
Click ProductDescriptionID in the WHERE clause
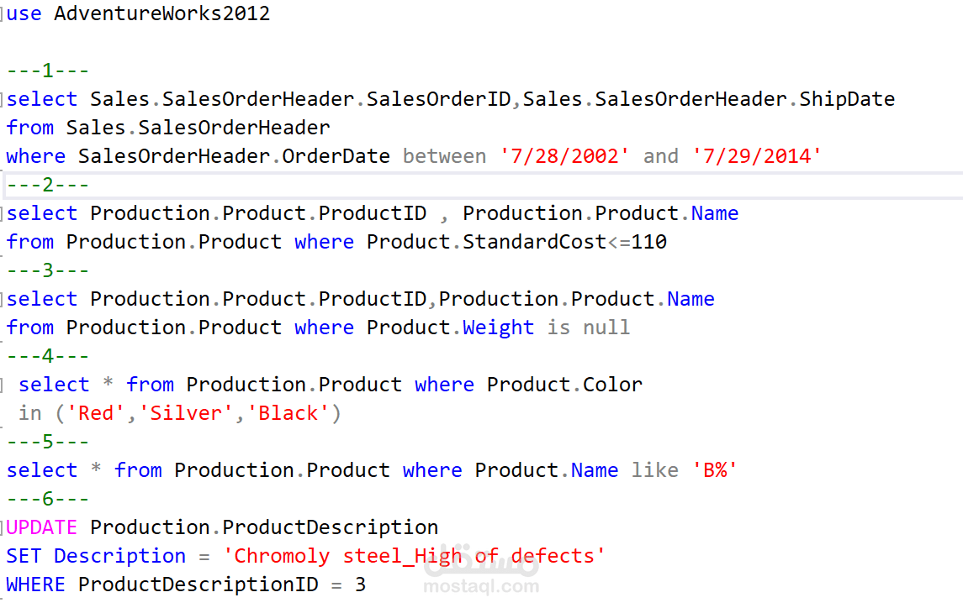click(198, 584)
